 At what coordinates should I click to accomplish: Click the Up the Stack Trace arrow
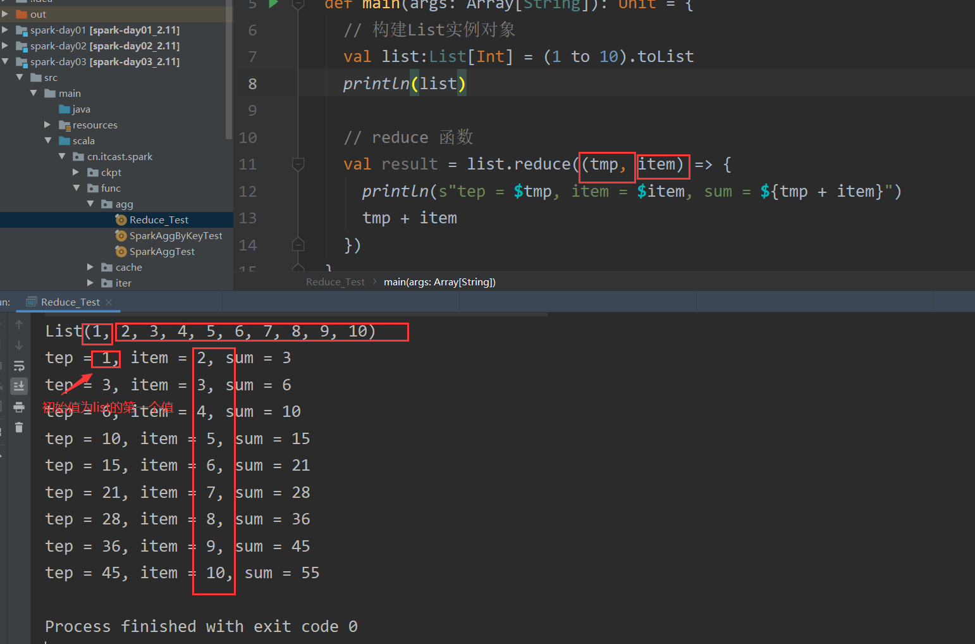(19, 325)
